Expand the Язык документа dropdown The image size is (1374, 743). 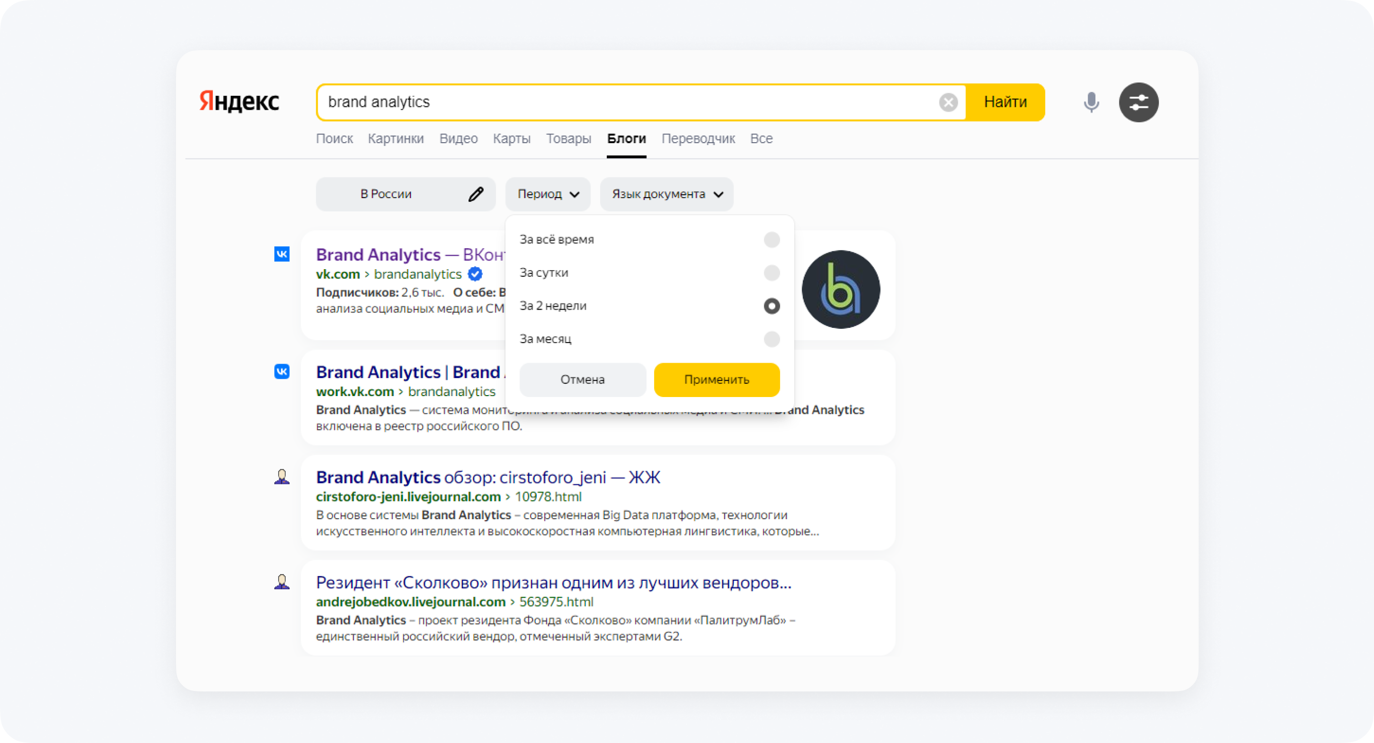667,194
